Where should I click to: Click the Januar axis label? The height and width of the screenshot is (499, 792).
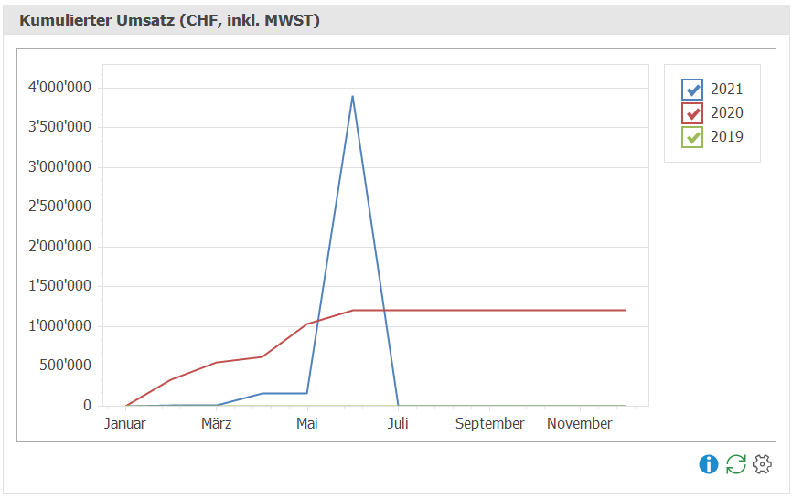[x=124, y=423]
